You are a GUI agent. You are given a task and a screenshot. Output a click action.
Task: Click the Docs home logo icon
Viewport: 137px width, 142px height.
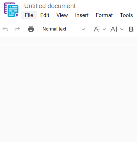(x=11, y=10)
